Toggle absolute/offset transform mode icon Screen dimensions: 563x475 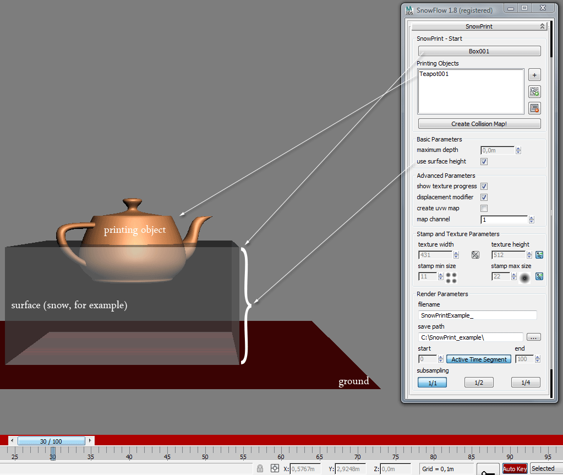coord(275,468)
